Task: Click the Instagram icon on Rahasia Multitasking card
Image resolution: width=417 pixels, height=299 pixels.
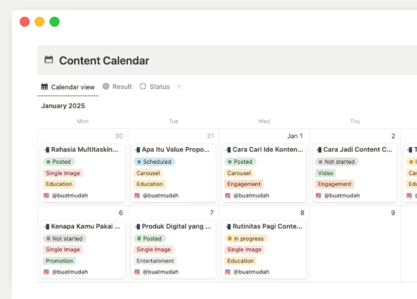Action: 46,195
